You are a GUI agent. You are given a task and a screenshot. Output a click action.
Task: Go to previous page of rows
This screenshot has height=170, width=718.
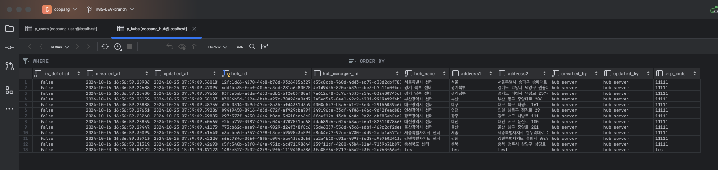[41, 46]
